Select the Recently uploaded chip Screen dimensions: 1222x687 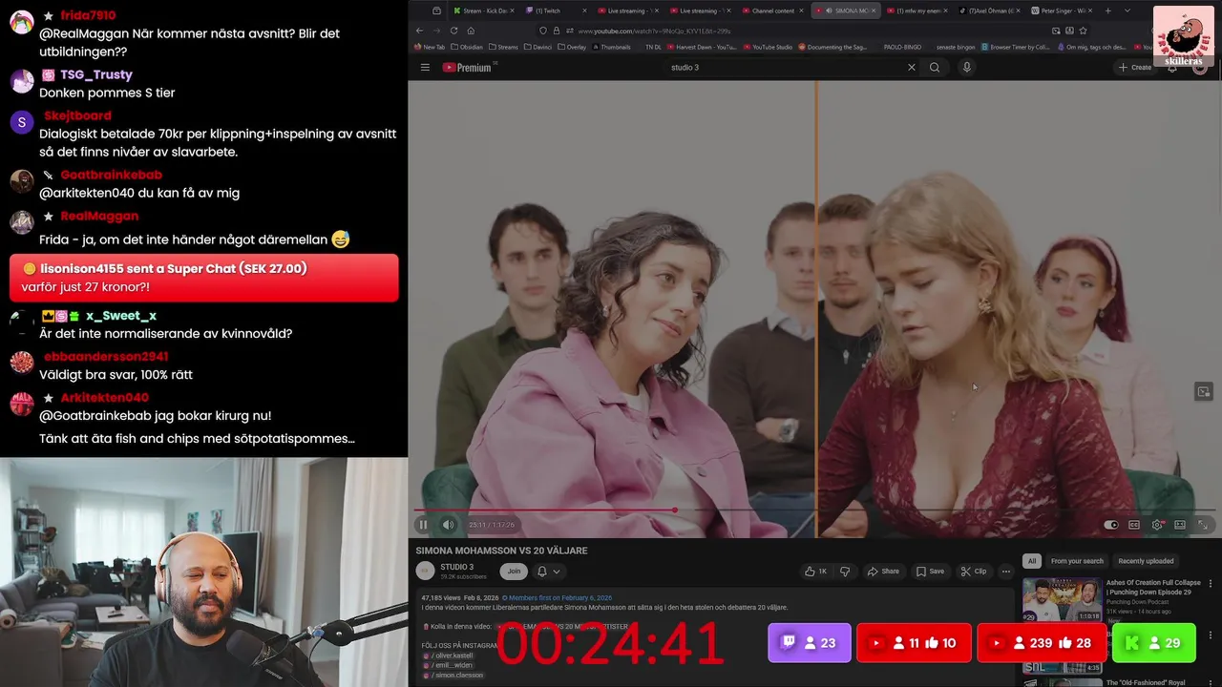point(1146,561)
